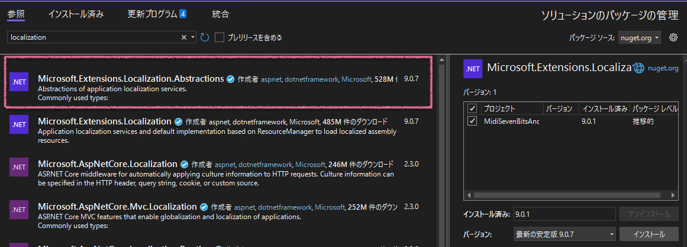Click the 2.3.0 version of Microsoft.AspNetCore.Localization
The image size is (687, 247).
[411, 164]
